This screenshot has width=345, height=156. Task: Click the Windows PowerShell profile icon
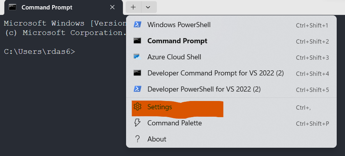click(137, 24)
